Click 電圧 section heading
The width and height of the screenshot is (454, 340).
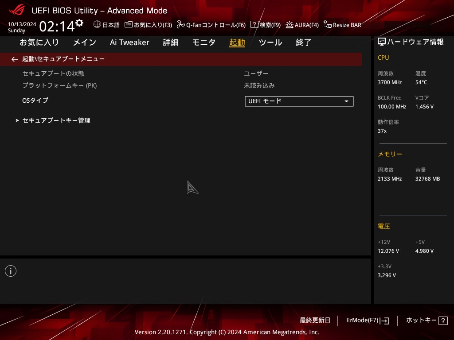click(384, 226)
